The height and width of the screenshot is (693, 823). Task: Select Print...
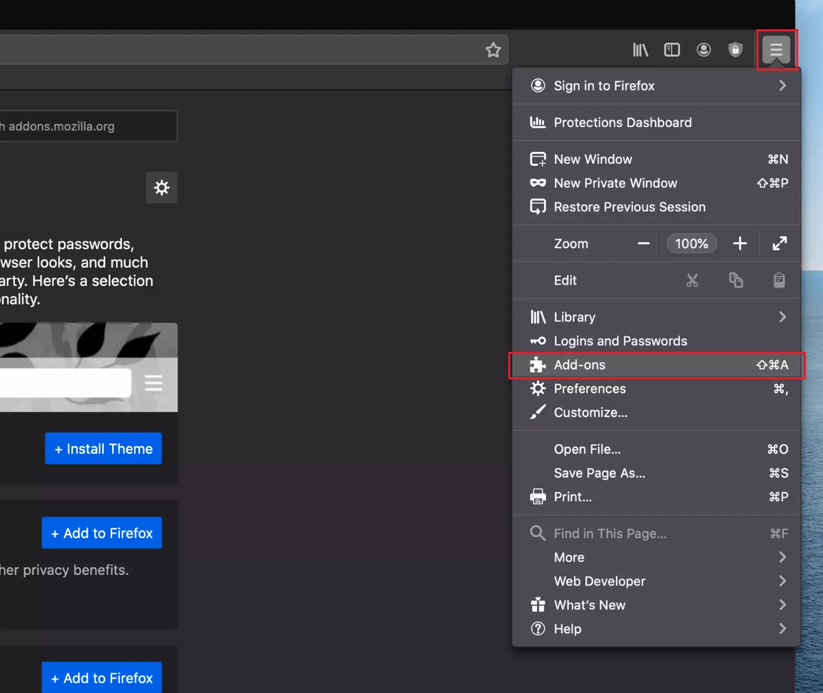click(656, 497)
